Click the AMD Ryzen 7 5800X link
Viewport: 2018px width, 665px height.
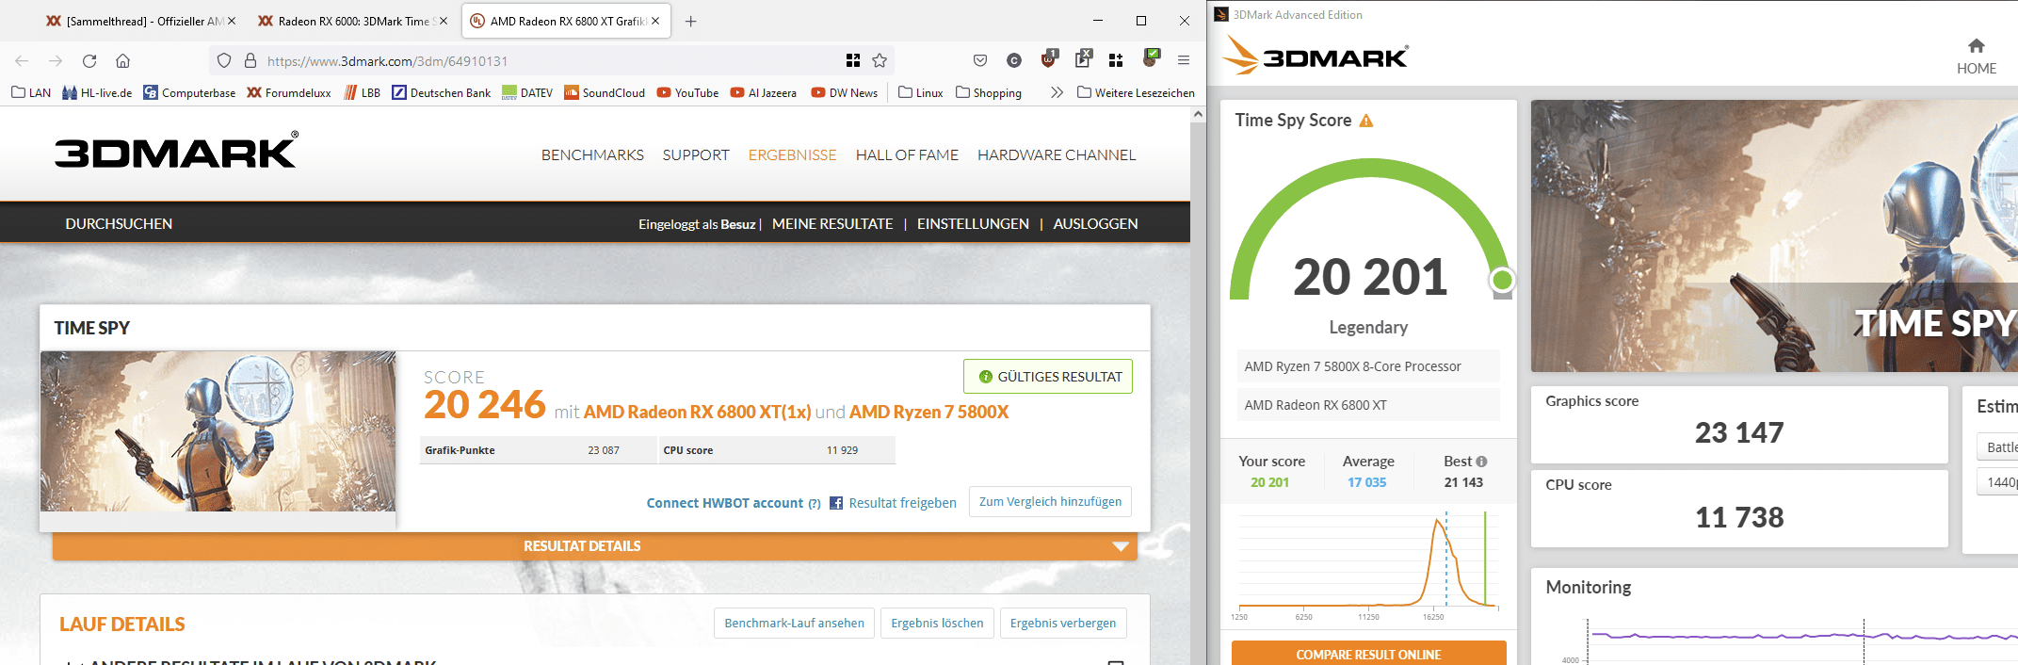928,412
